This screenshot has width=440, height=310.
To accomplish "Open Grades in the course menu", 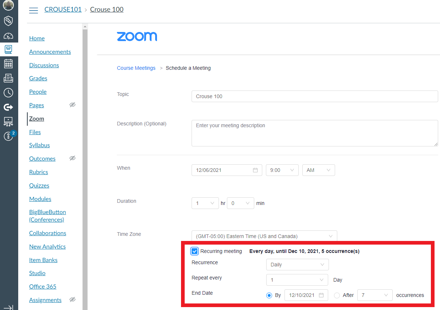I will pyautogui.click(x=38, y=78).
